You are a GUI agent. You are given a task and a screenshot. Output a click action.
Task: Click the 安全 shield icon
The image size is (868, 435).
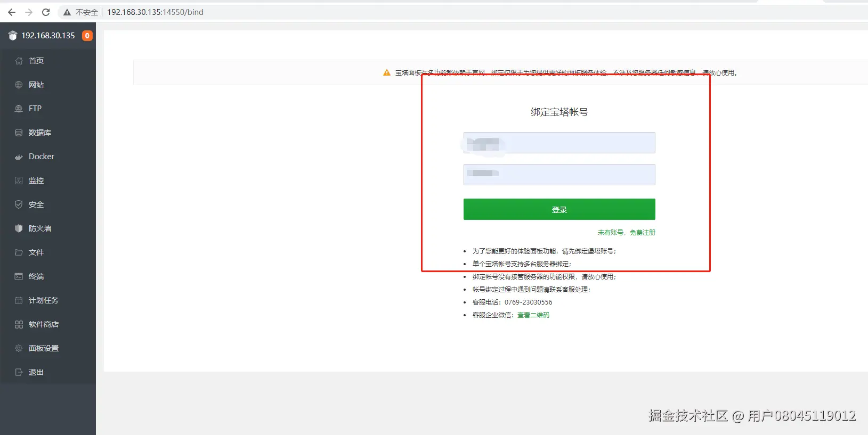click(19, 204)
